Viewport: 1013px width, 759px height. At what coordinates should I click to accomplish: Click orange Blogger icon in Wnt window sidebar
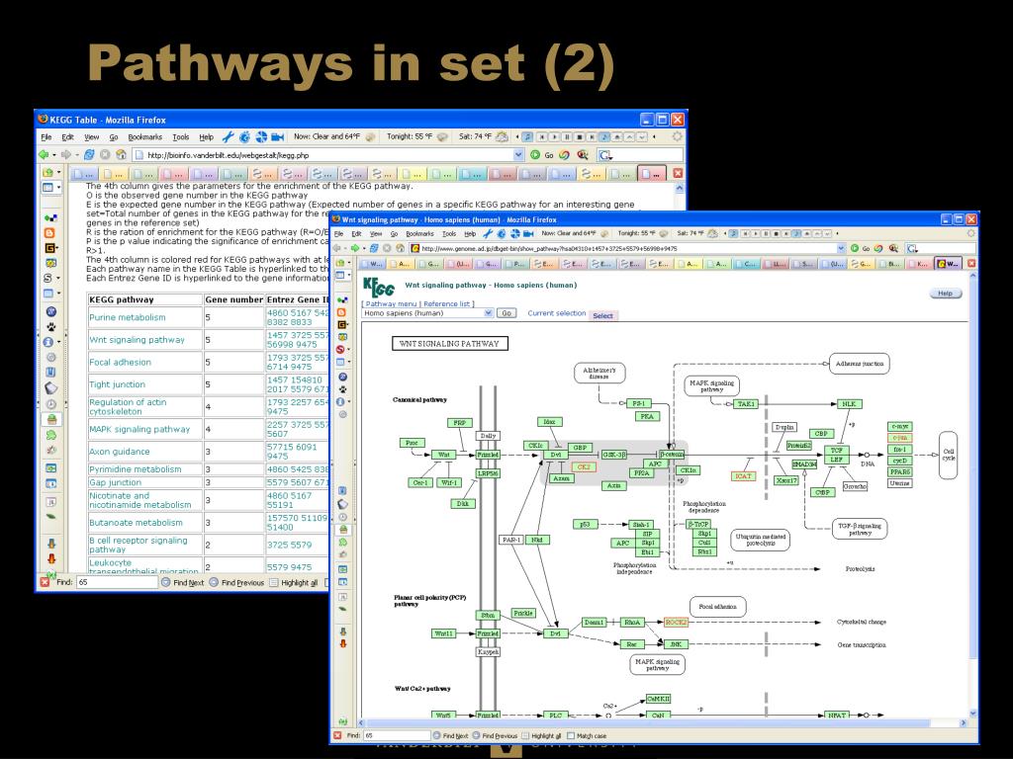341,312
